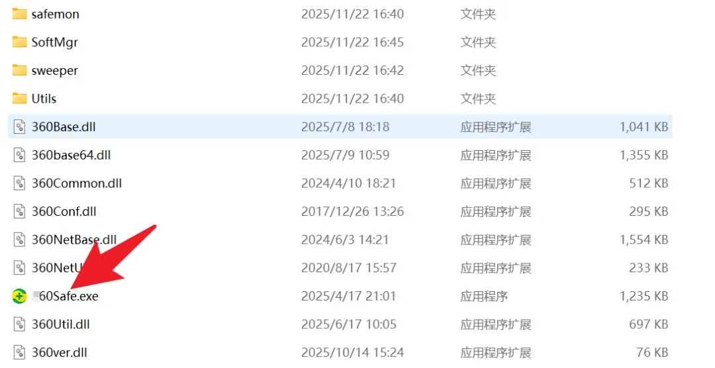The image size is (715, 368).
Task: Click the 360Base.dll file icon
Action: point(19,127)
